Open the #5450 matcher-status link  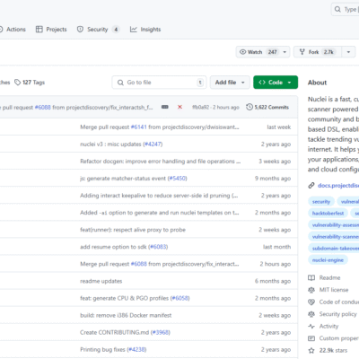pyautogui.click(x=178, y=179)
